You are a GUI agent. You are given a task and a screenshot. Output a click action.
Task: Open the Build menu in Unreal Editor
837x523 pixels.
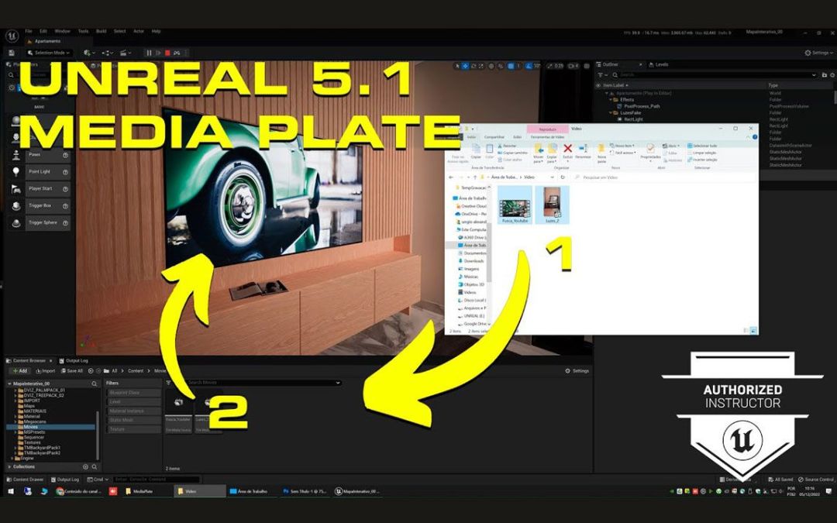[x=101, y=32]
